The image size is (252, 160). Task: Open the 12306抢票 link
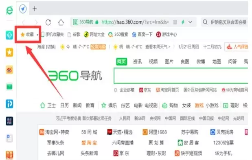(224, 142)
